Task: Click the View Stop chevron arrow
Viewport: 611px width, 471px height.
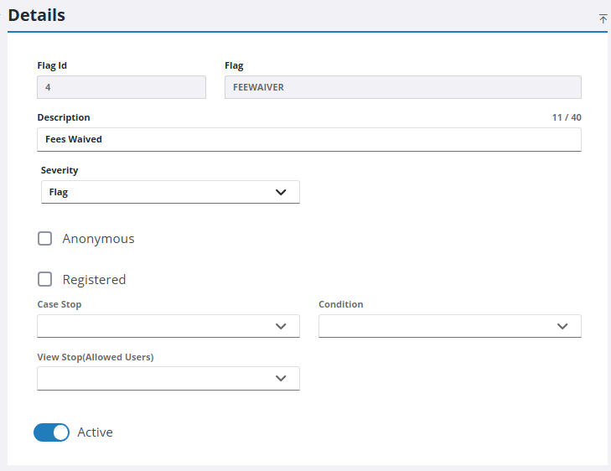Action: (x=281, y=378)
